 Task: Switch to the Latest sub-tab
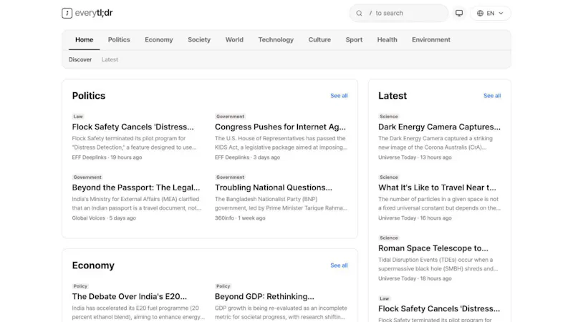click(110, 59)
